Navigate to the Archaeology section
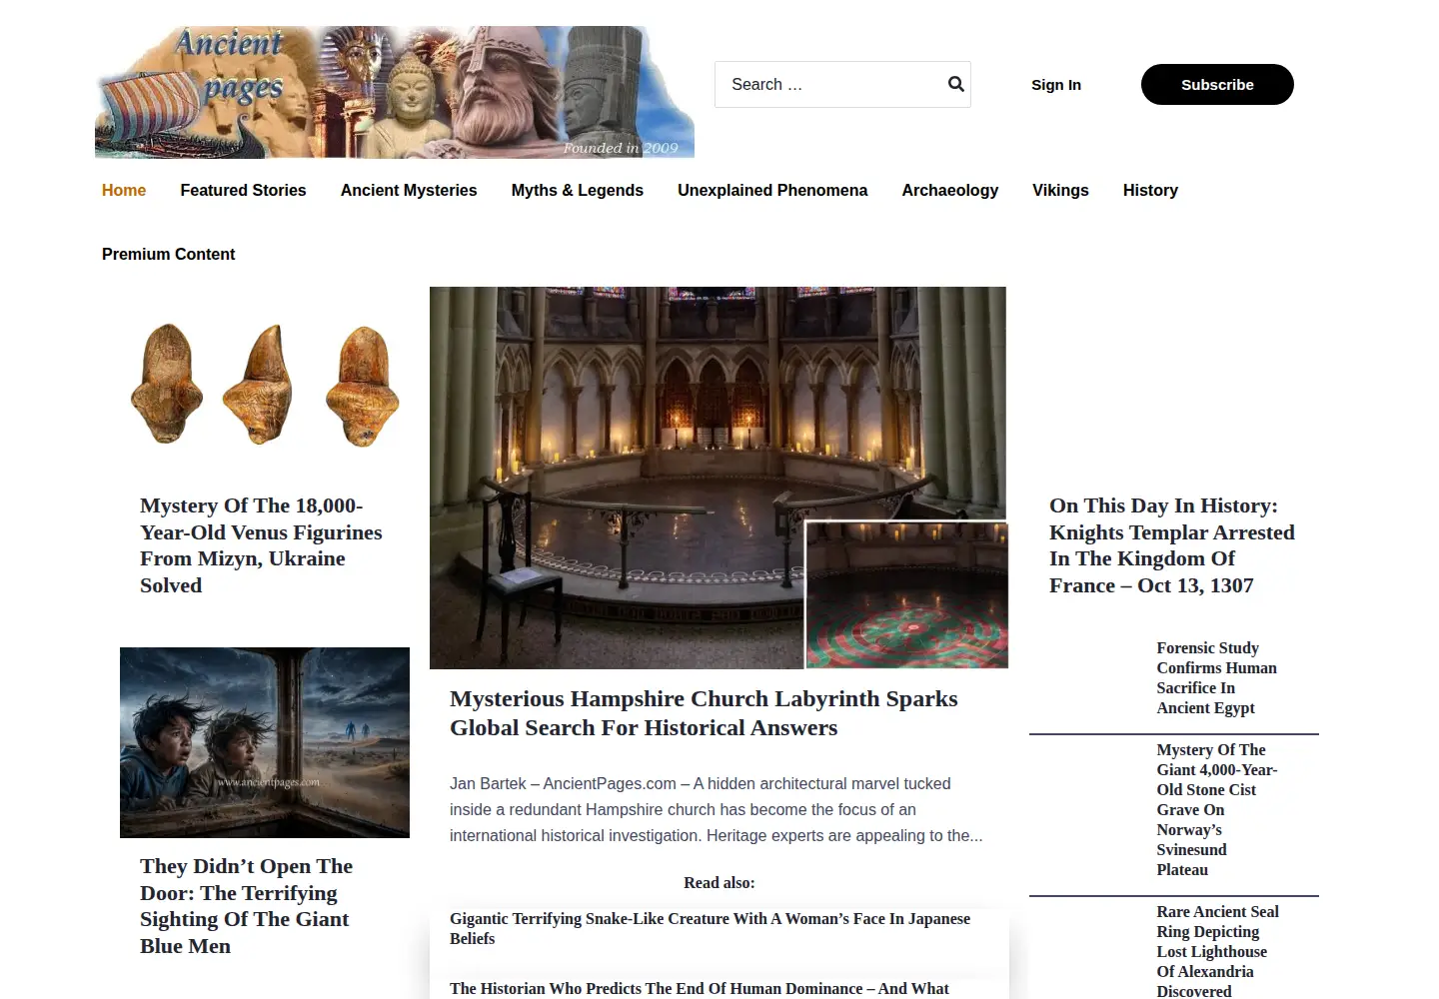 pyautogui.click(x=950, y=190)
